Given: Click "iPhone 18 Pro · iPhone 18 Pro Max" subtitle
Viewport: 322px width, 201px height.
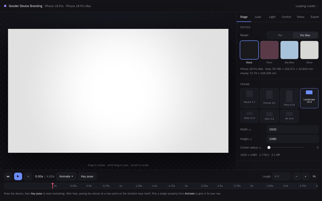Looking at the screenshot, I should [68, 6].
